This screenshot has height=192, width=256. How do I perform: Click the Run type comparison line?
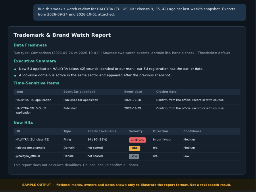122,53
